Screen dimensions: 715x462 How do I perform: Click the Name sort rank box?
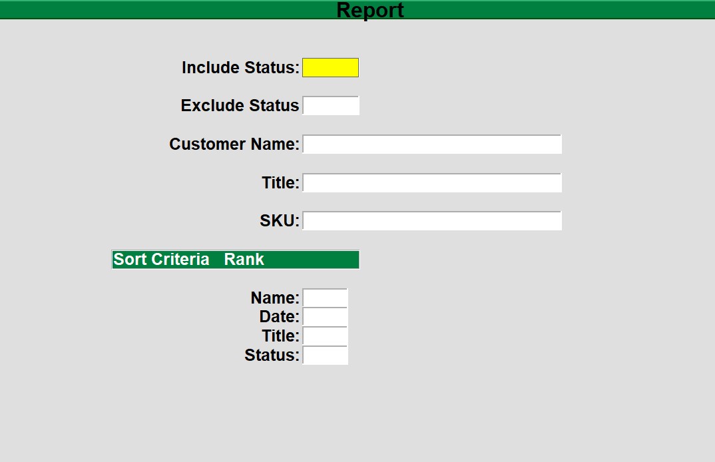(325, 298)
